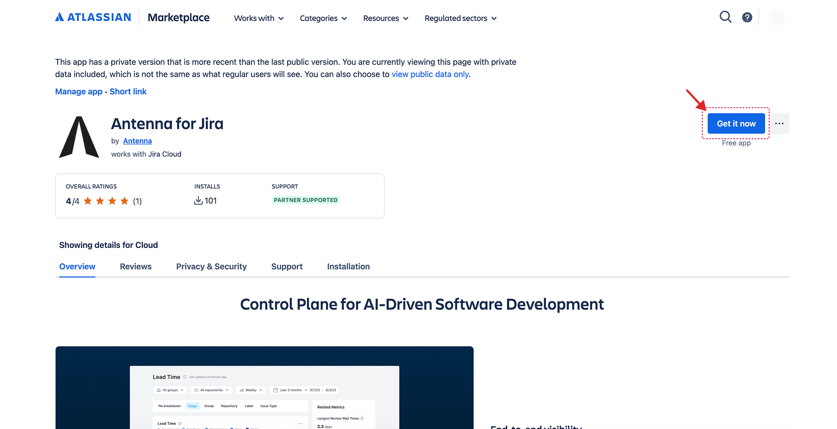This screenshot has height=429, width=837.
Task: Click the review count (1)
Action: click(137, 201)
